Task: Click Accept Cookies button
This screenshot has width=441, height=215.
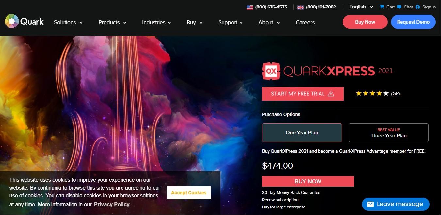Action: [x=189, y=193]
